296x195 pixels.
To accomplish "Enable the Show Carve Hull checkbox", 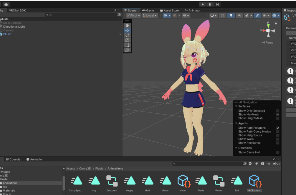I will (277, 152).
